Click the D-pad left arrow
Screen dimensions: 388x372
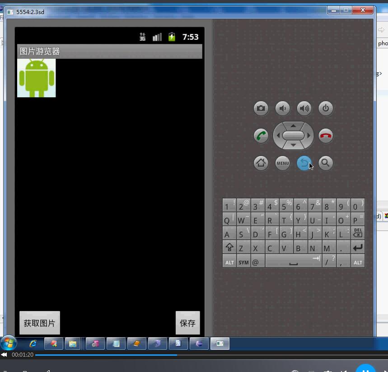click(278, 136)
